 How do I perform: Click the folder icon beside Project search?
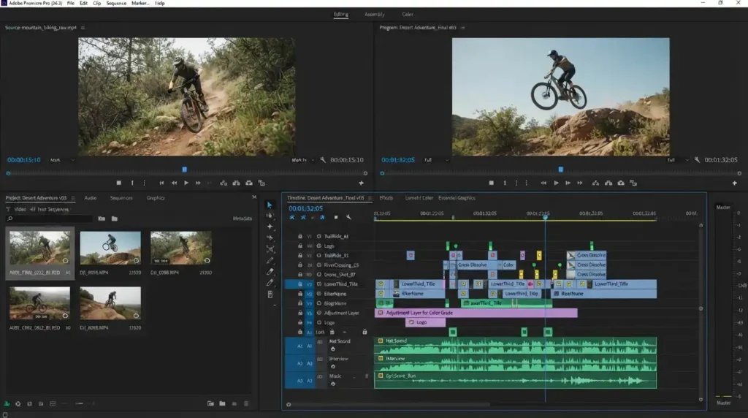[115, 218]
